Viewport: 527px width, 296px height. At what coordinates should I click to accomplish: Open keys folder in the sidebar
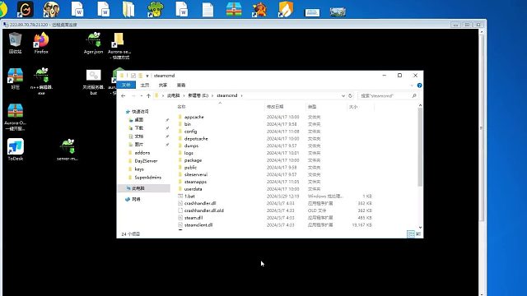(x=139, y=169)
